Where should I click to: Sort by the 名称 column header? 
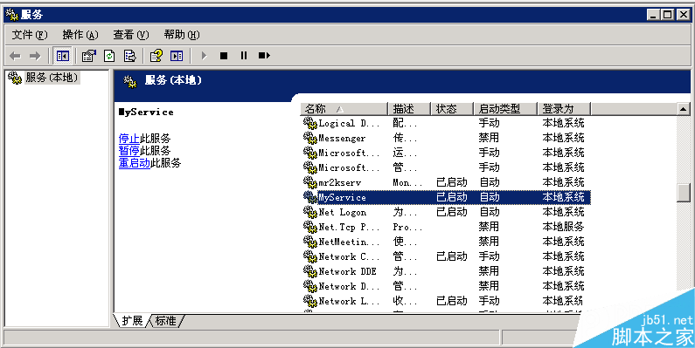(344, 109)
